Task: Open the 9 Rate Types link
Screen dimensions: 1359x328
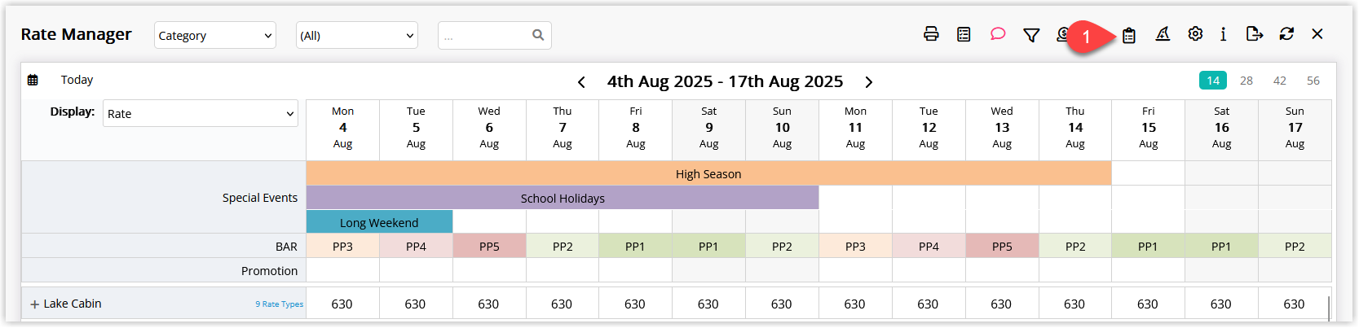Action: coord(279,304)
